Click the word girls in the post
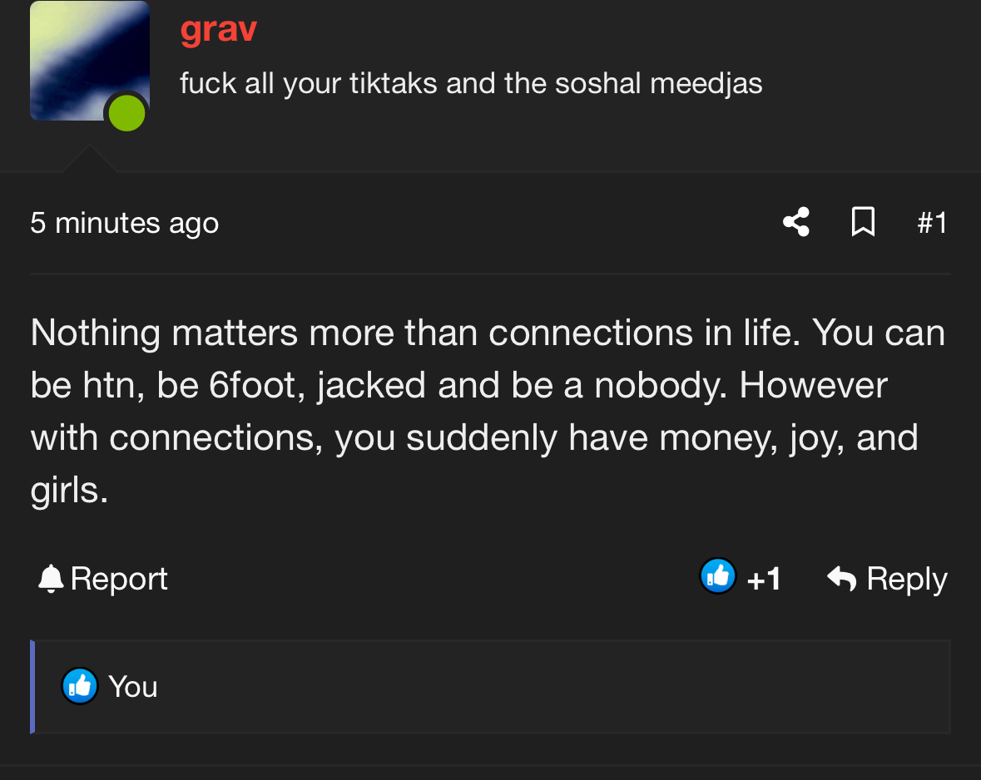Viewport: 981px width, 780px height. (65, 491)
